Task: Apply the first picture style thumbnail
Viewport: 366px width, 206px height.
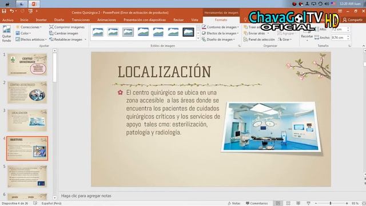Action: [x=98, y=32]
